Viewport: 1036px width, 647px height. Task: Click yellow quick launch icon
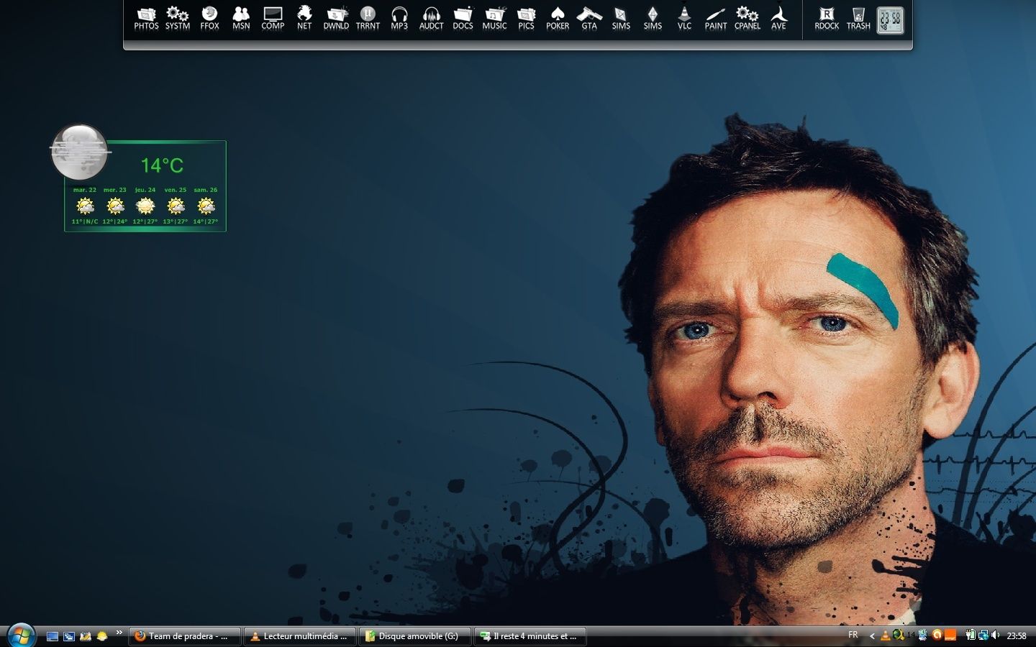pos(102,636)
